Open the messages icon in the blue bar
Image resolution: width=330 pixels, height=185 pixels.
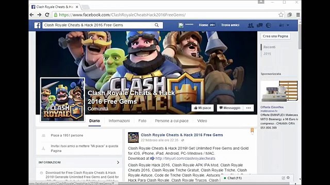(259, 25)
